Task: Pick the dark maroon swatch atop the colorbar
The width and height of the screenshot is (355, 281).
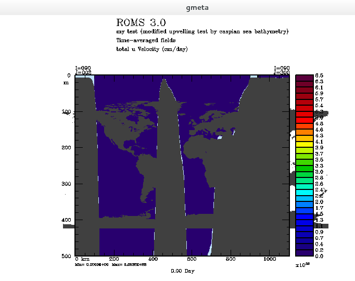Action: [x=305, y=78]
